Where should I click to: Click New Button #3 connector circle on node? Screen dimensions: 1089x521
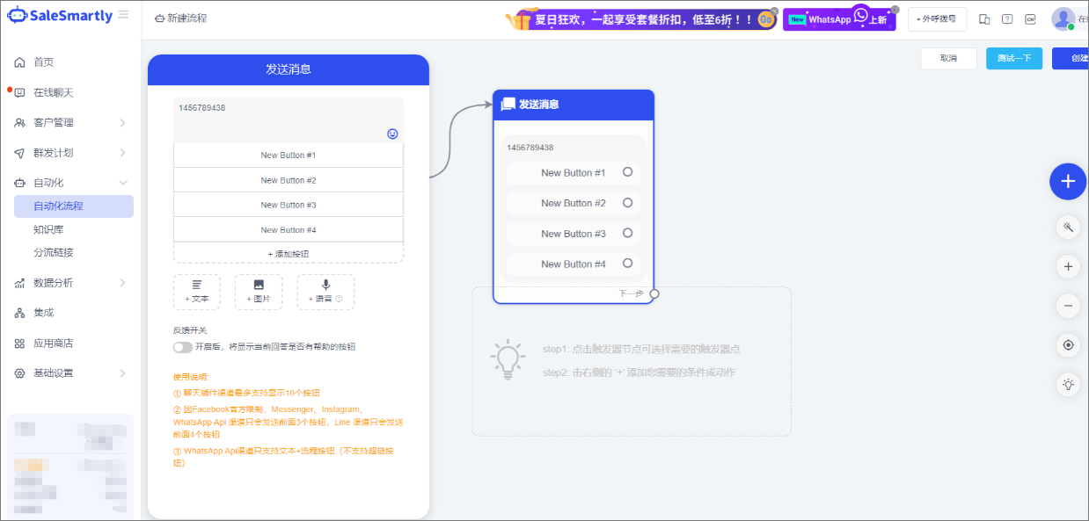pos(627,233)
